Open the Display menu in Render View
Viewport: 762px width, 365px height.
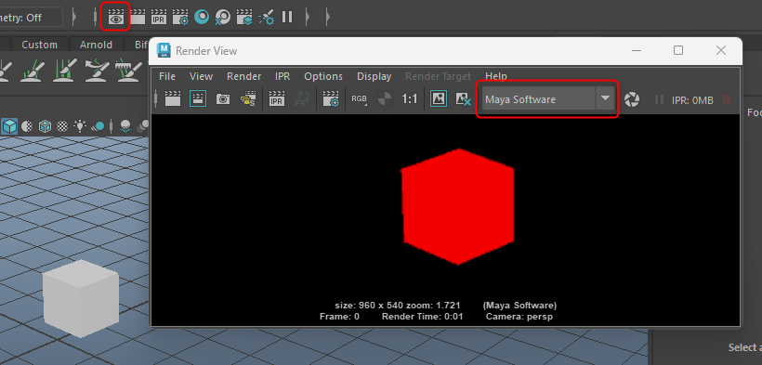pos(374,76)
